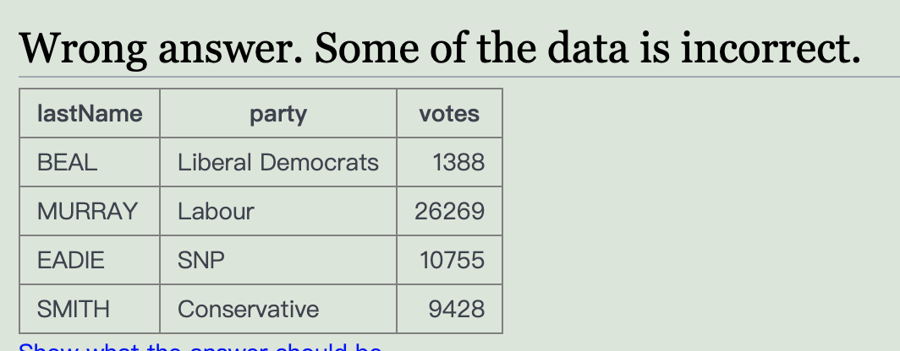Click the EADIE last name cell
Image resolution: width=900 pixels, height=351 pixels.
coord(71,260)
